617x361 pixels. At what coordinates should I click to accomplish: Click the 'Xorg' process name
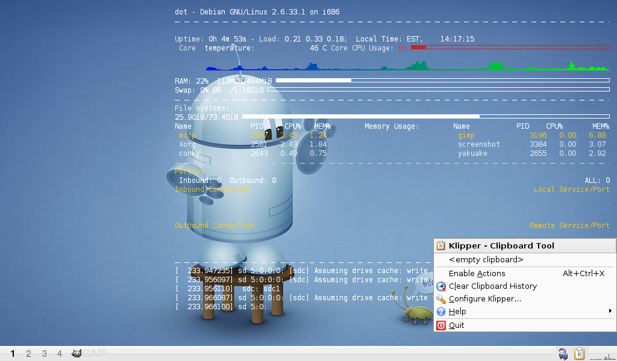187,144
